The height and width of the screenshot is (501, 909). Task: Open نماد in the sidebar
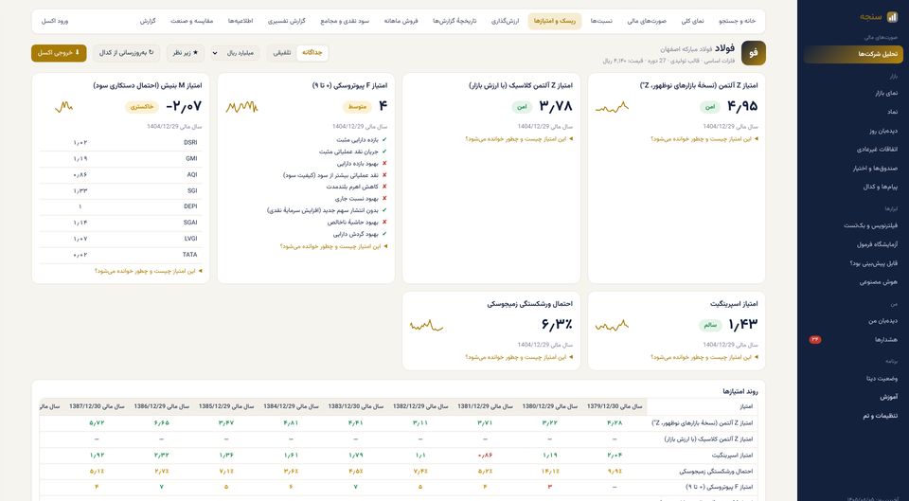coord(853,112)
